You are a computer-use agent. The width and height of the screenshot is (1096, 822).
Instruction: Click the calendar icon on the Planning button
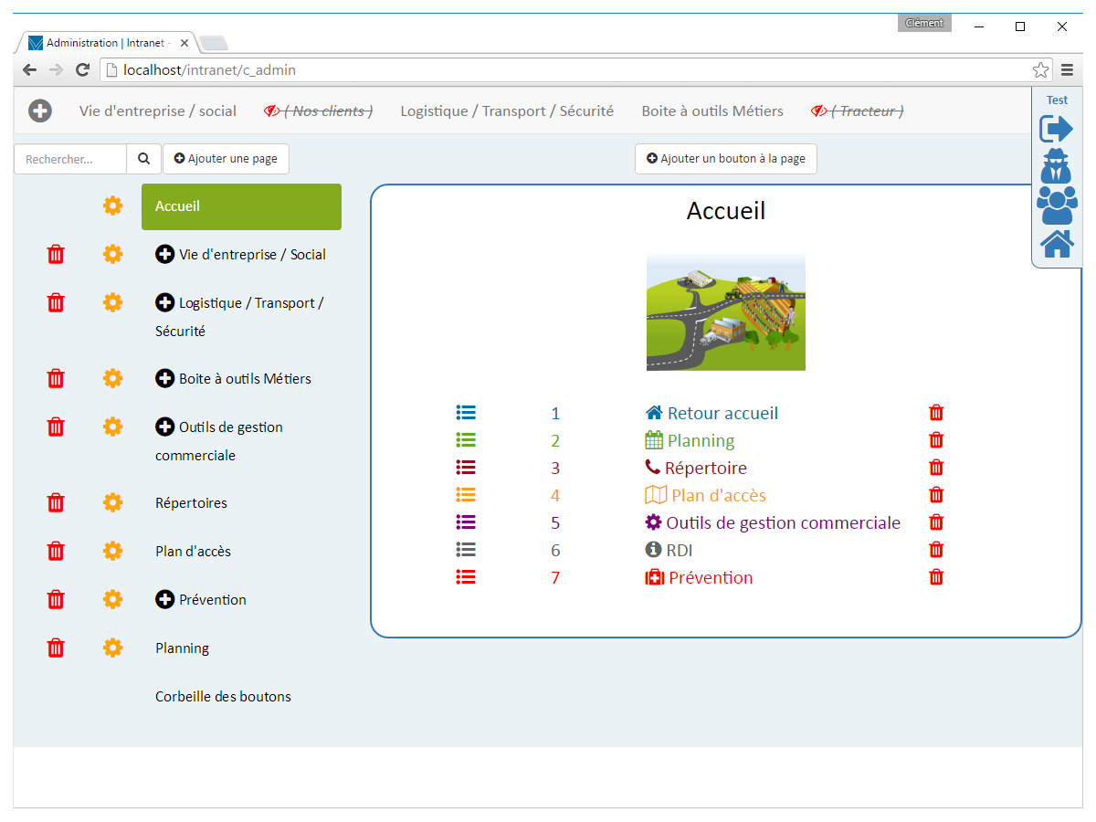[656, 439]
